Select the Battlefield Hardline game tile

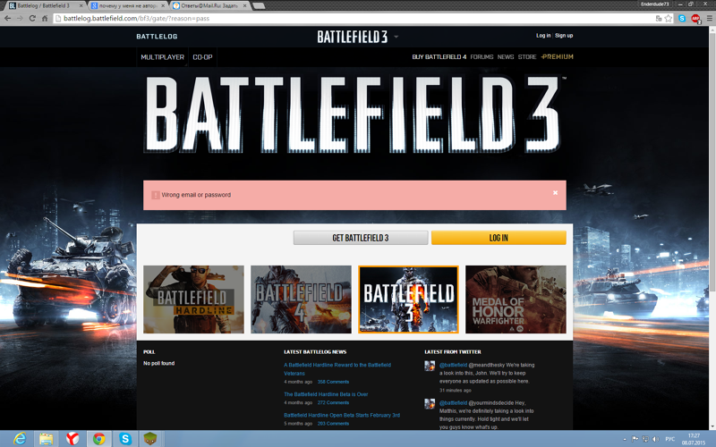click(193, 299)
